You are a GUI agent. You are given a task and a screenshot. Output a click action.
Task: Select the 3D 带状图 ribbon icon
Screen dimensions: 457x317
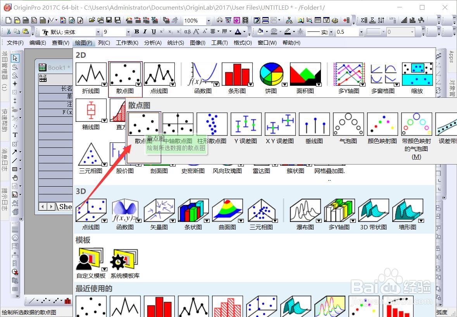coord(374,211)
